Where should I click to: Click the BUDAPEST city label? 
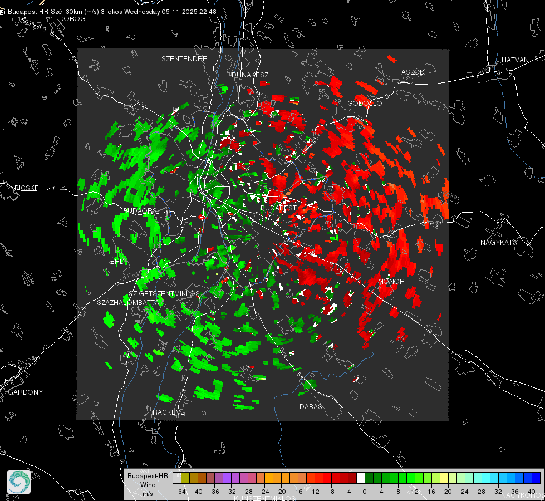click(279, 208)
